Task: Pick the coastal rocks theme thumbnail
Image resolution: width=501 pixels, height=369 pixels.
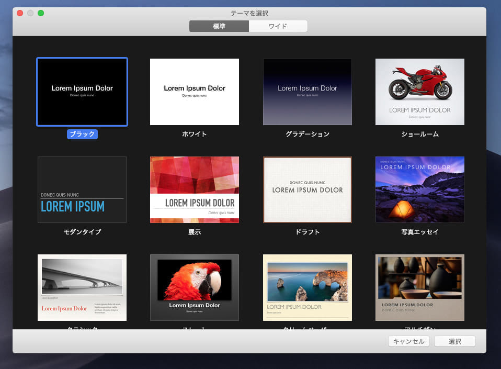Action: [308, 287]
